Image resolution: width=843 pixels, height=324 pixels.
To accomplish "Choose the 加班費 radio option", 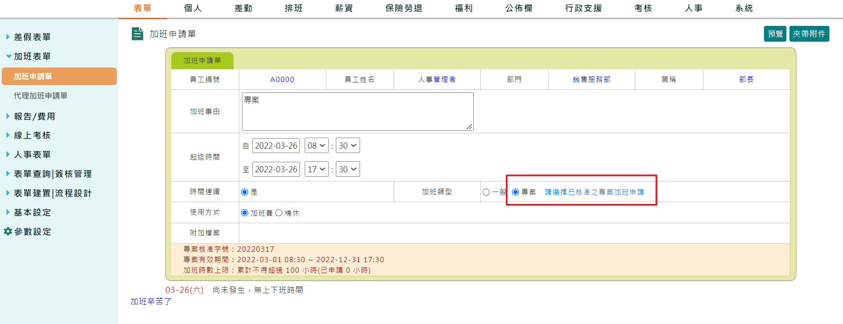I will [245, 213].
